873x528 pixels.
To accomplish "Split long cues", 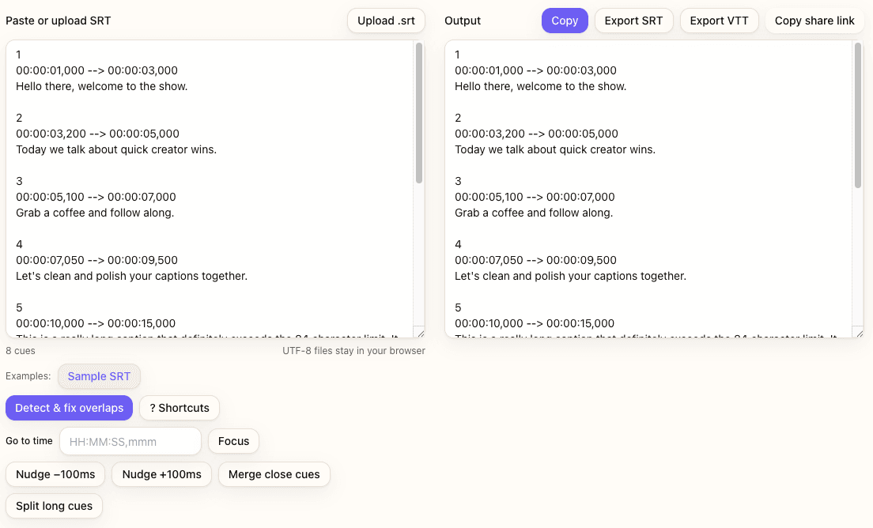I will coord(54,506).
